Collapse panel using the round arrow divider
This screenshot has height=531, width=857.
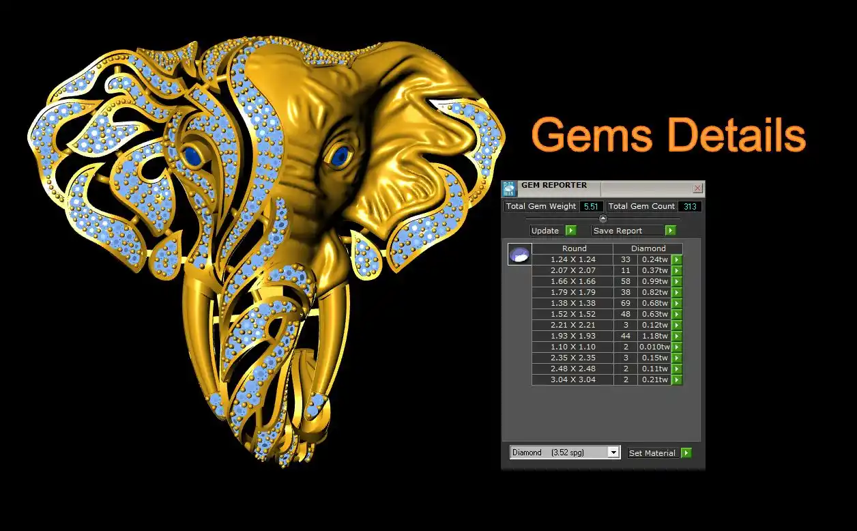pyautogui.click(x=602, y=218)
